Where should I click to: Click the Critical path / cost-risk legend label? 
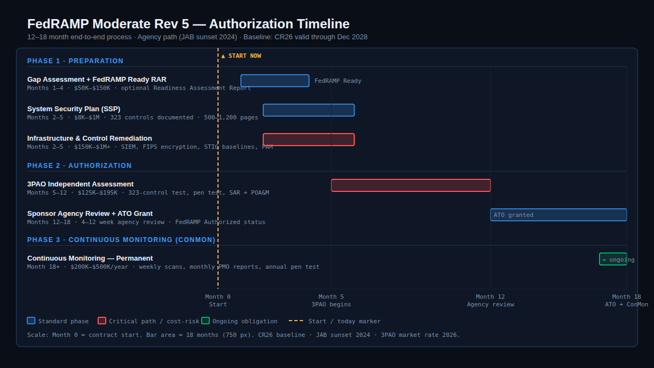(x=154, y=322)
